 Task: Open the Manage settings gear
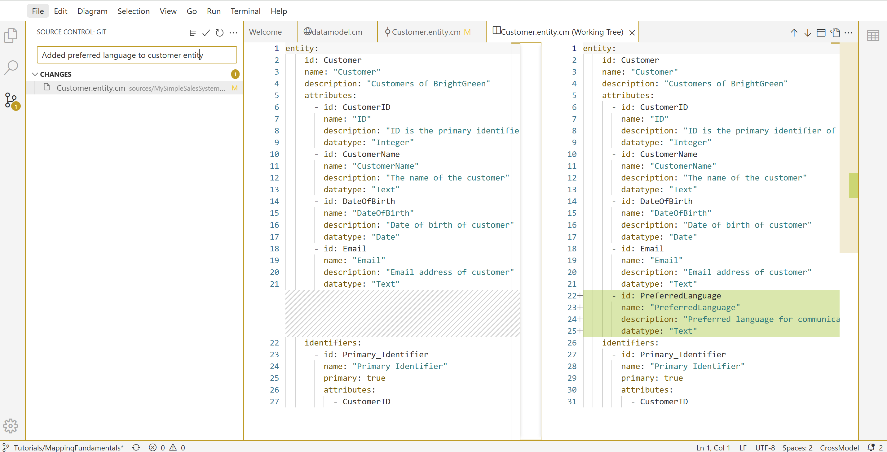click(11, 426)
